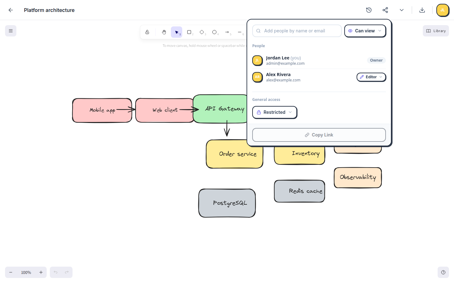This screenshot has width=454, height=283.
Task: Select the Diamond shape tool
Action: (202, 32)
